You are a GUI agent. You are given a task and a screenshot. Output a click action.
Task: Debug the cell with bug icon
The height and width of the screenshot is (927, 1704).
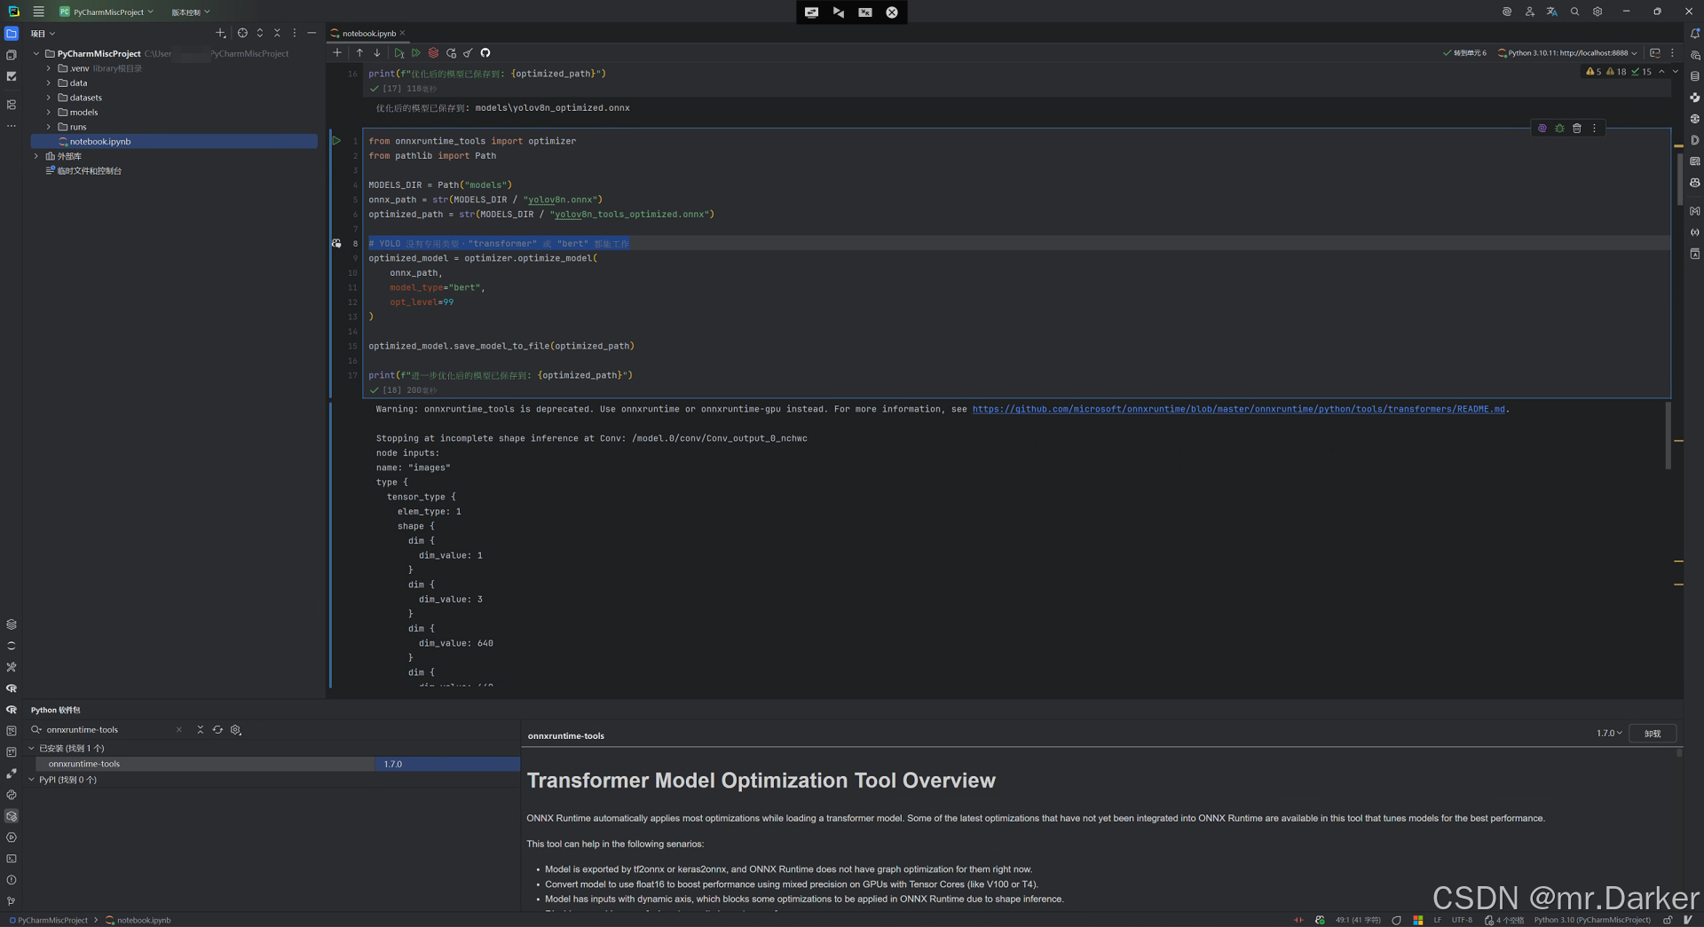tap(1559, 128)
